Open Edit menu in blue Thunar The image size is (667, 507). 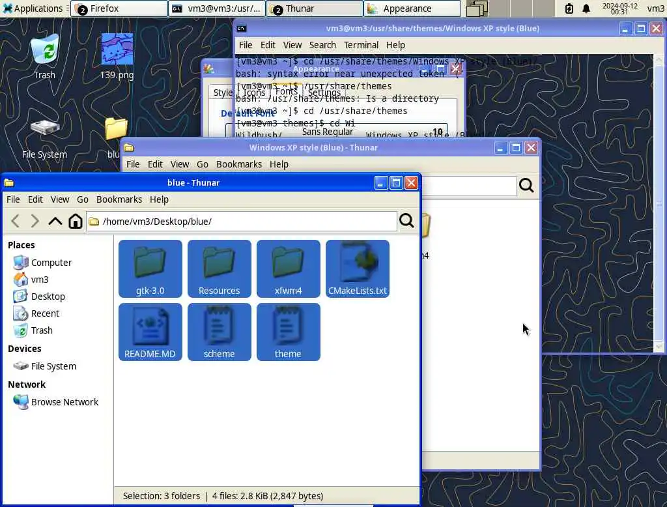click(35, 199)
